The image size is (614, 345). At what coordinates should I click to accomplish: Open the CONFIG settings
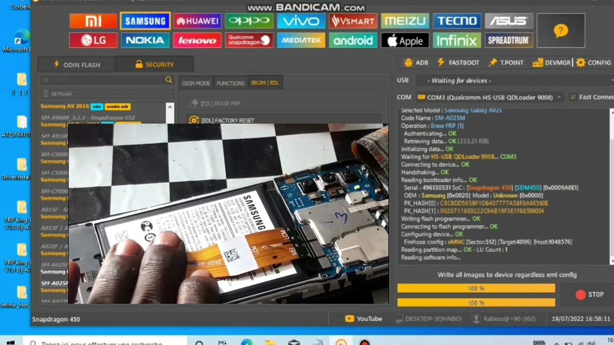coord(593,63)
